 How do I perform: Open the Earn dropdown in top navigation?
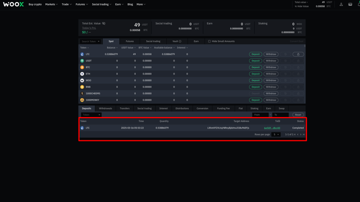coord(119,4)
